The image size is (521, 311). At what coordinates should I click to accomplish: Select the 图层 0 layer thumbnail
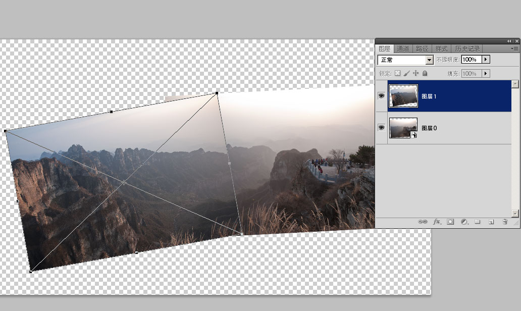pyautogui.click(x=403, y=128)
